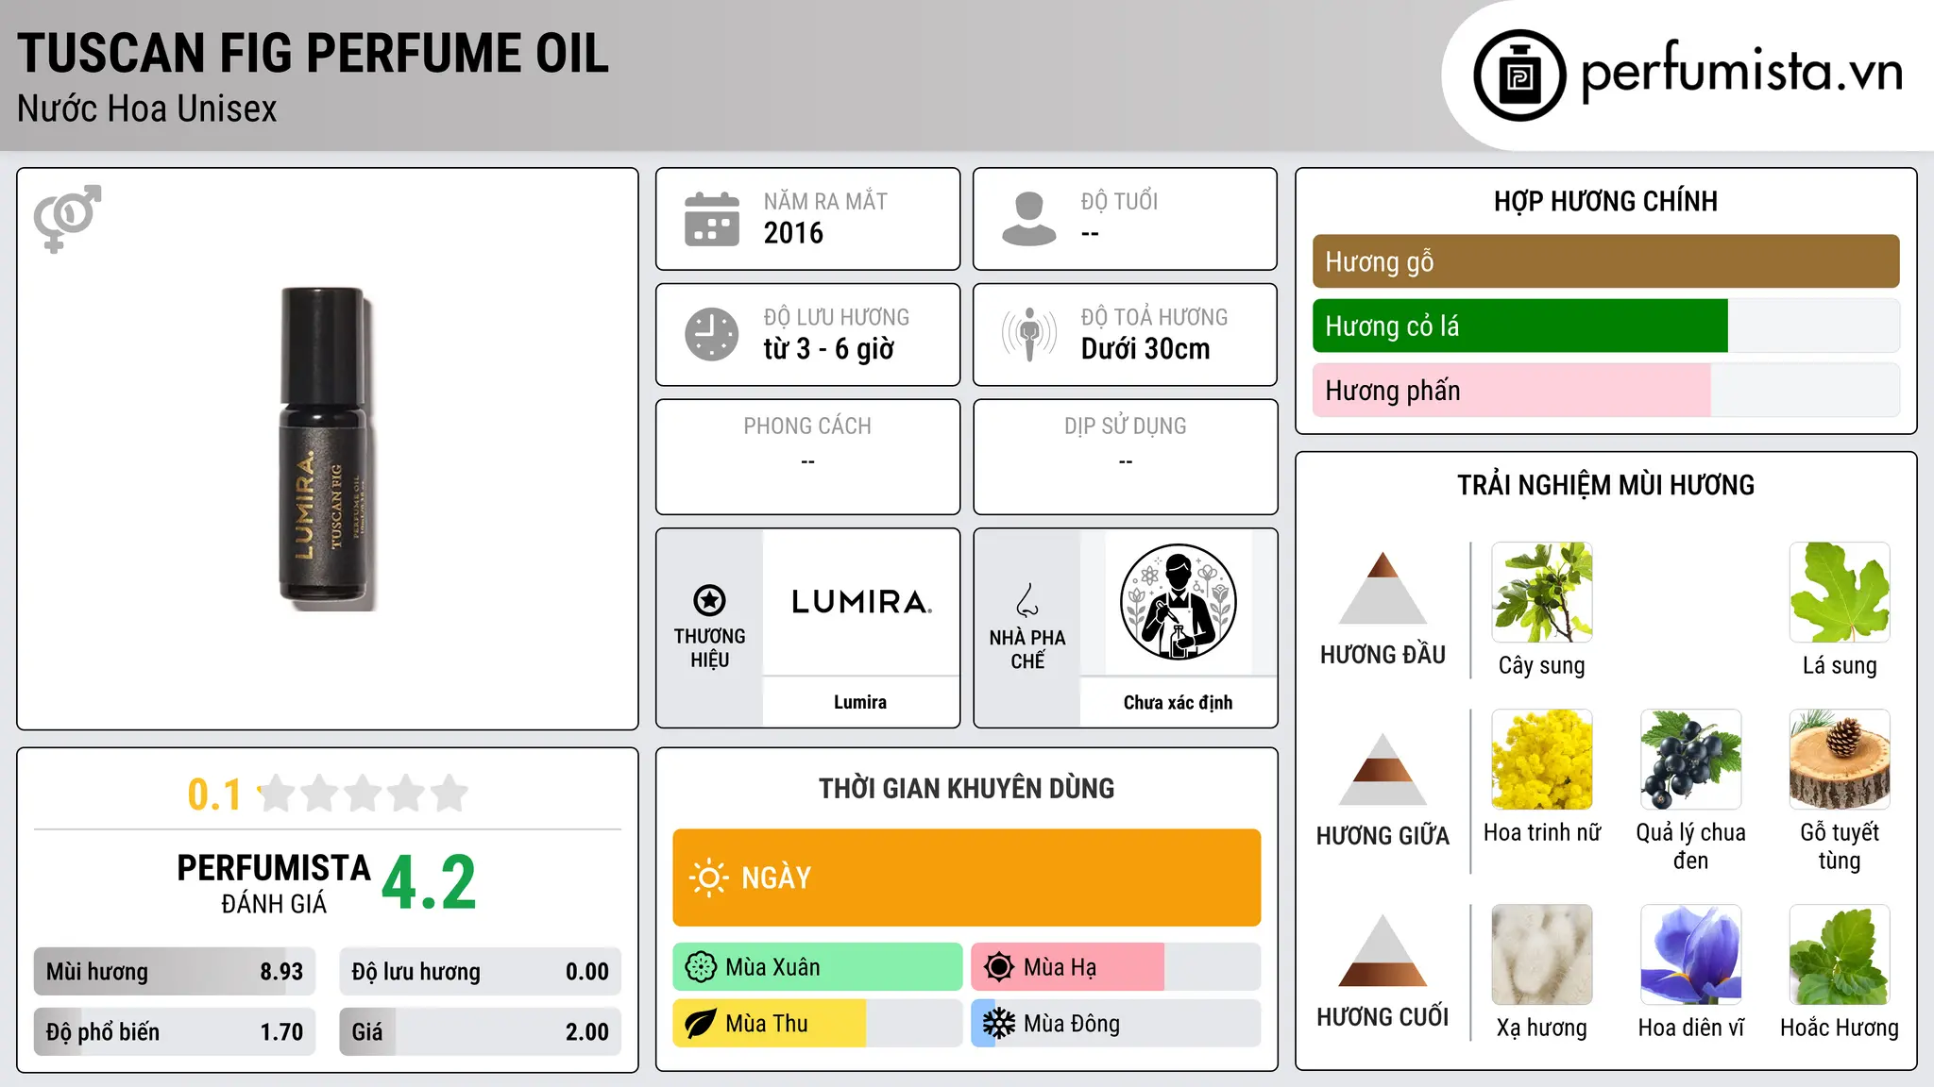
Task: Click the calendar icon beside Năm ra mắt
Action: pyautogui.click(x=712, y=219)
